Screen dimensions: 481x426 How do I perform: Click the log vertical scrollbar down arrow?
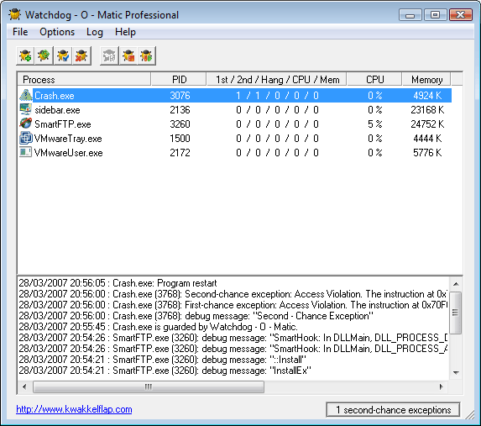tap(456, 373)
